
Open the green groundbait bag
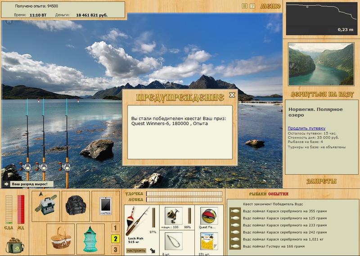[15, 245]
